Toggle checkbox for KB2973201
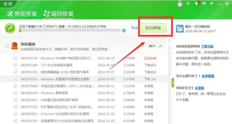 click(16, 72)
